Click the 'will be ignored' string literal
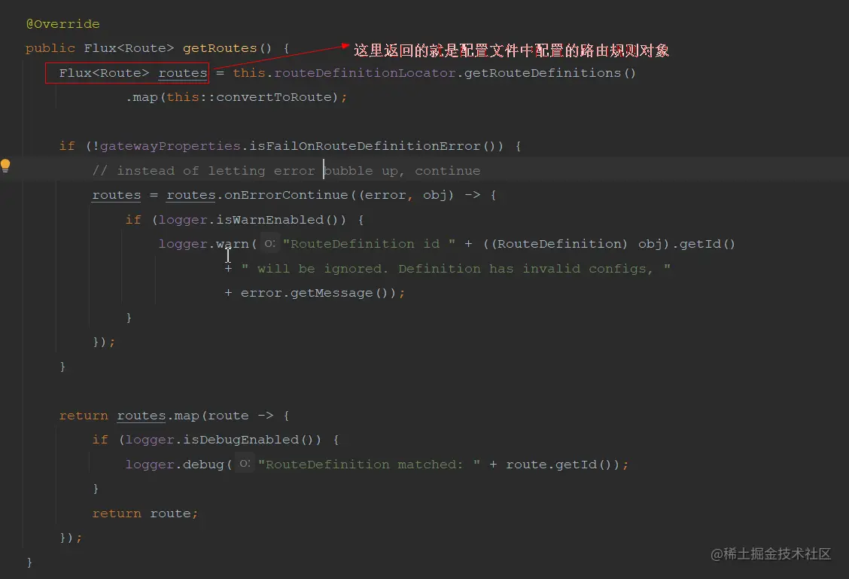The height and width of the screenshot is (579, 849). pyautogui.click(x=456, y=268)
